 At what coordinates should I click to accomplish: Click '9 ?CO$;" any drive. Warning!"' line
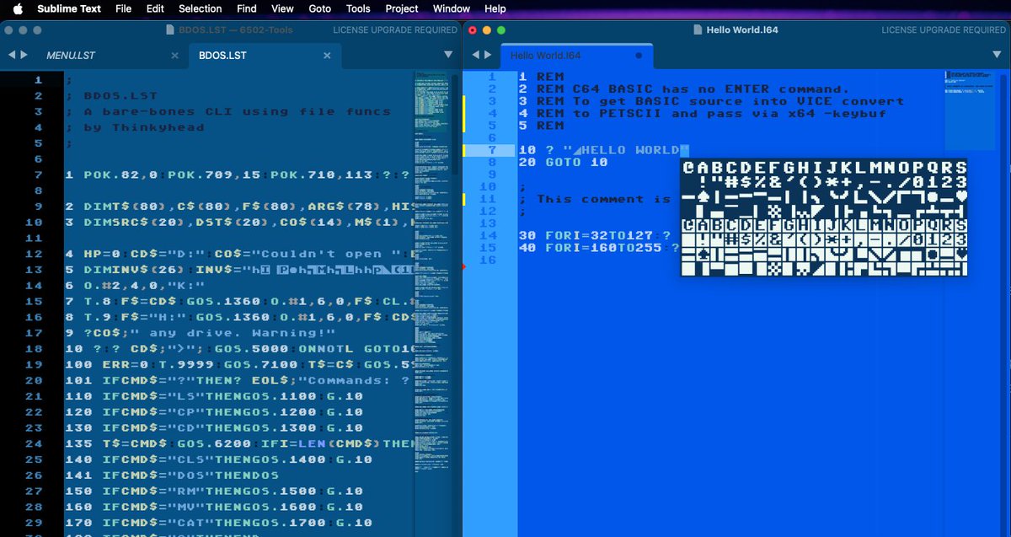click(x=201, y=332)
